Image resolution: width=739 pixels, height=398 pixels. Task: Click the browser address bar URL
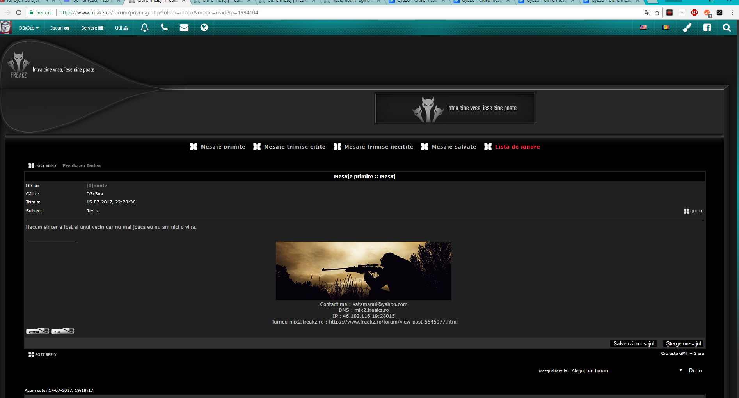[x=159, y=12]
